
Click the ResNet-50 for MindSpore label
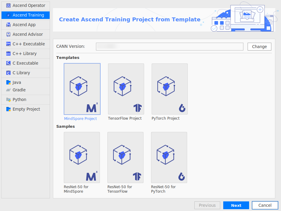click(x=76, y=189)
